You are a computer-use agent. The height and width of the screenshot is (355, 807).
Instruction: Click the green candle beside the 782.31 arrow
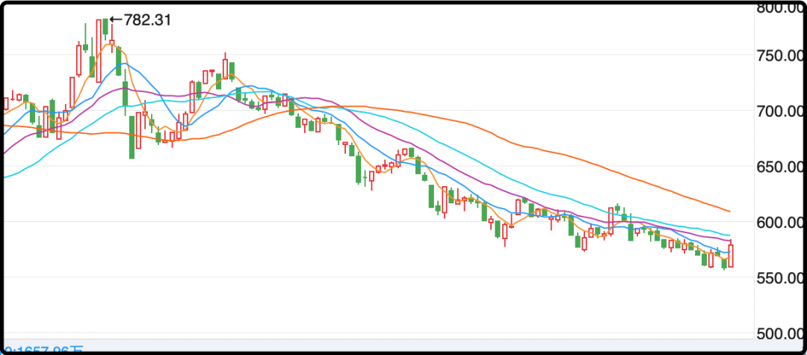pos(106,28)
